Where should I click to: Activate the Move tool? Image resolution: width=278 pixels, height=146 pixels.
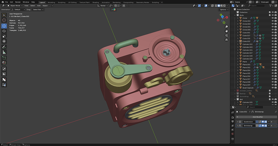point(4,26)
